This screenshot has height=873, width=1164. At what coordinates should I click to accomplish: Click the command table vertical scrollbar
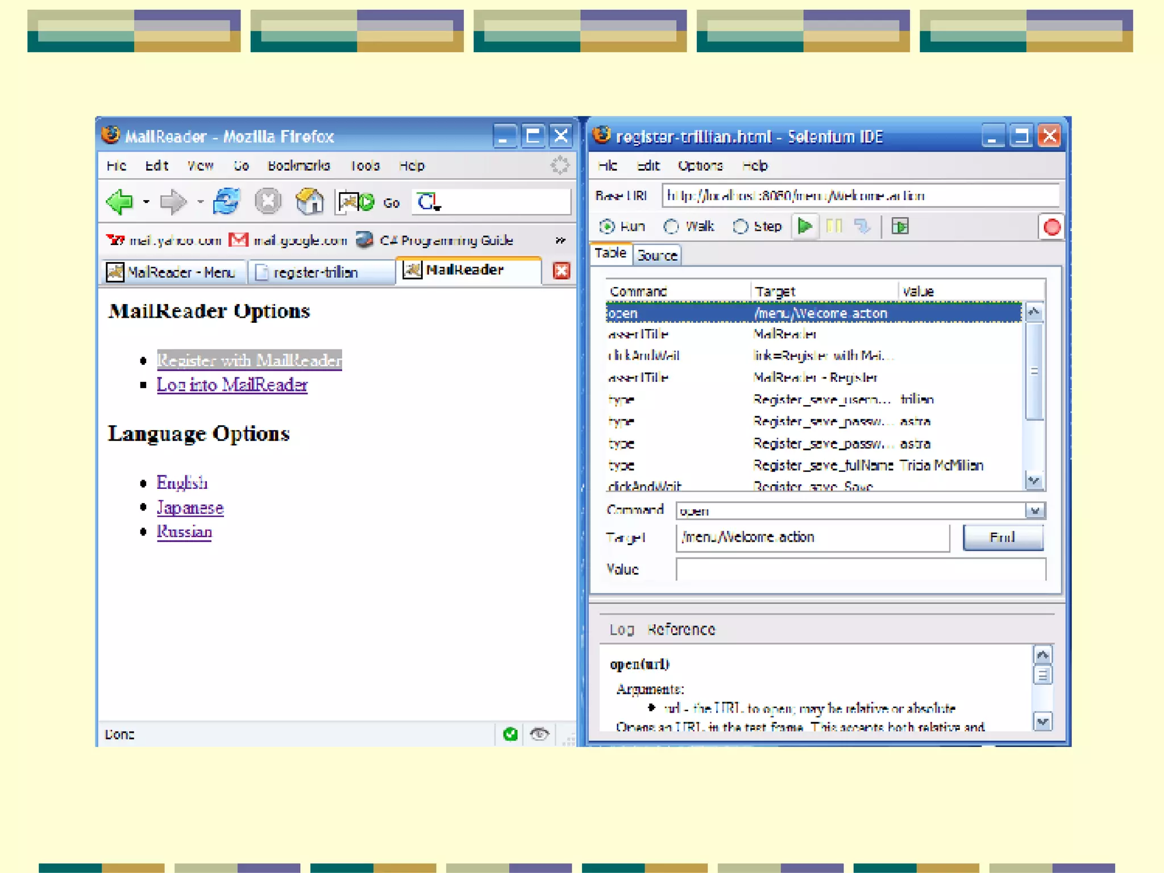[x=1034, y=372]
